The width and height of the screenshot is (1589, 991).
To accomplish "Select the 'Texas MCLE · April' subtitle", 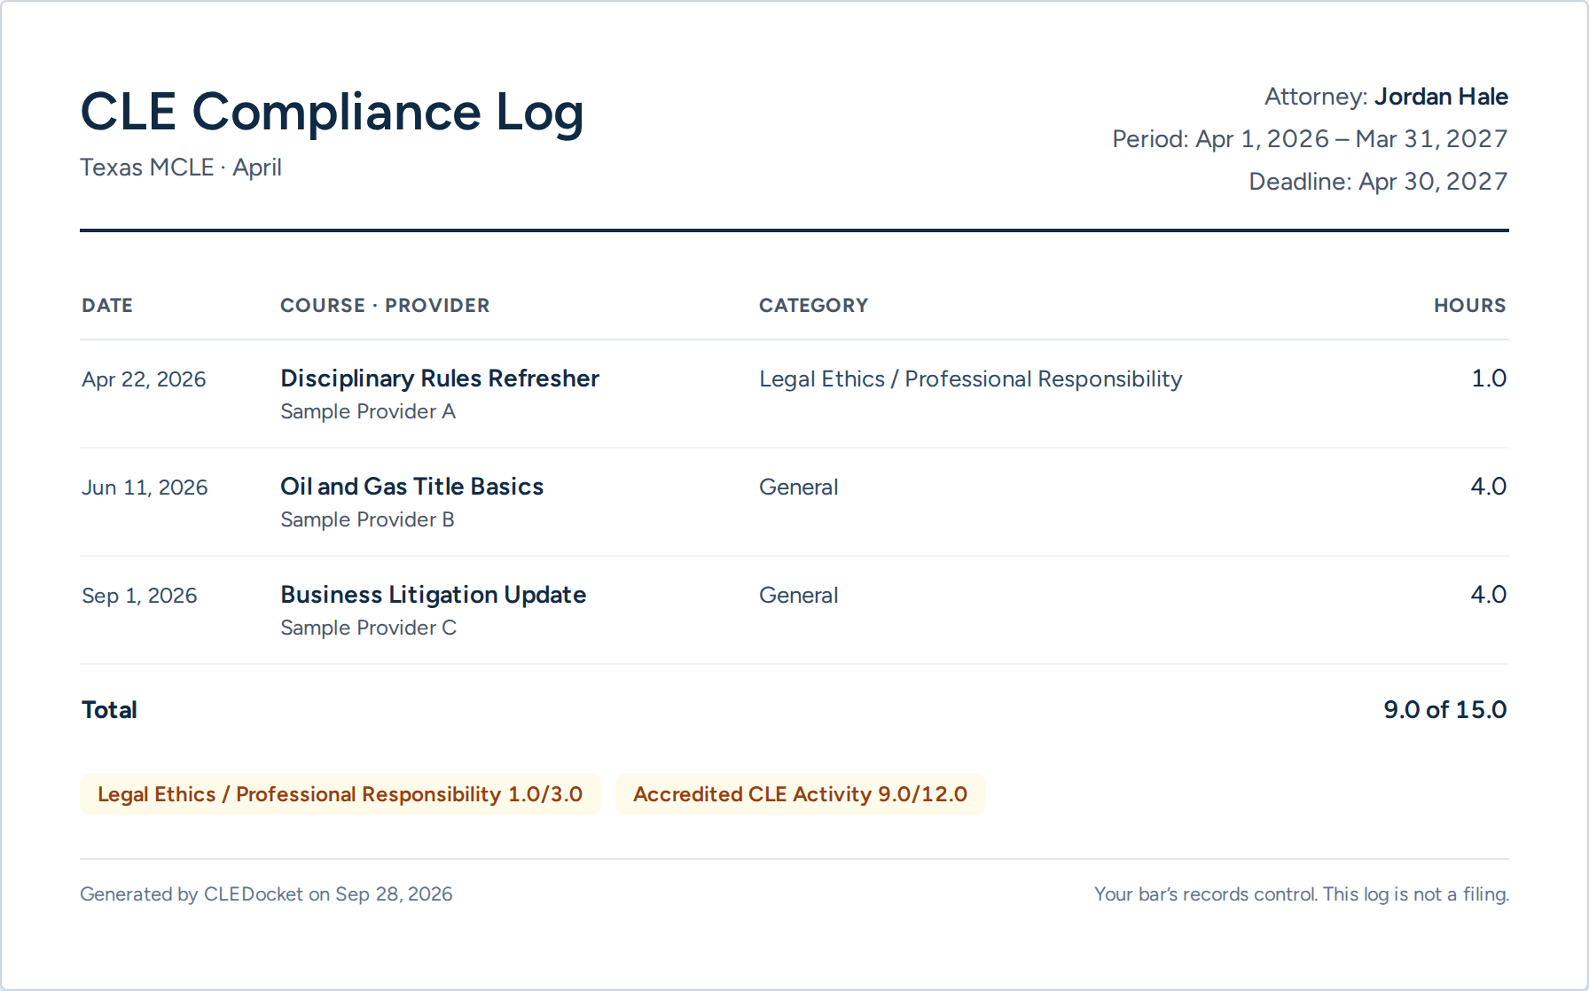I will click(181, 168).
